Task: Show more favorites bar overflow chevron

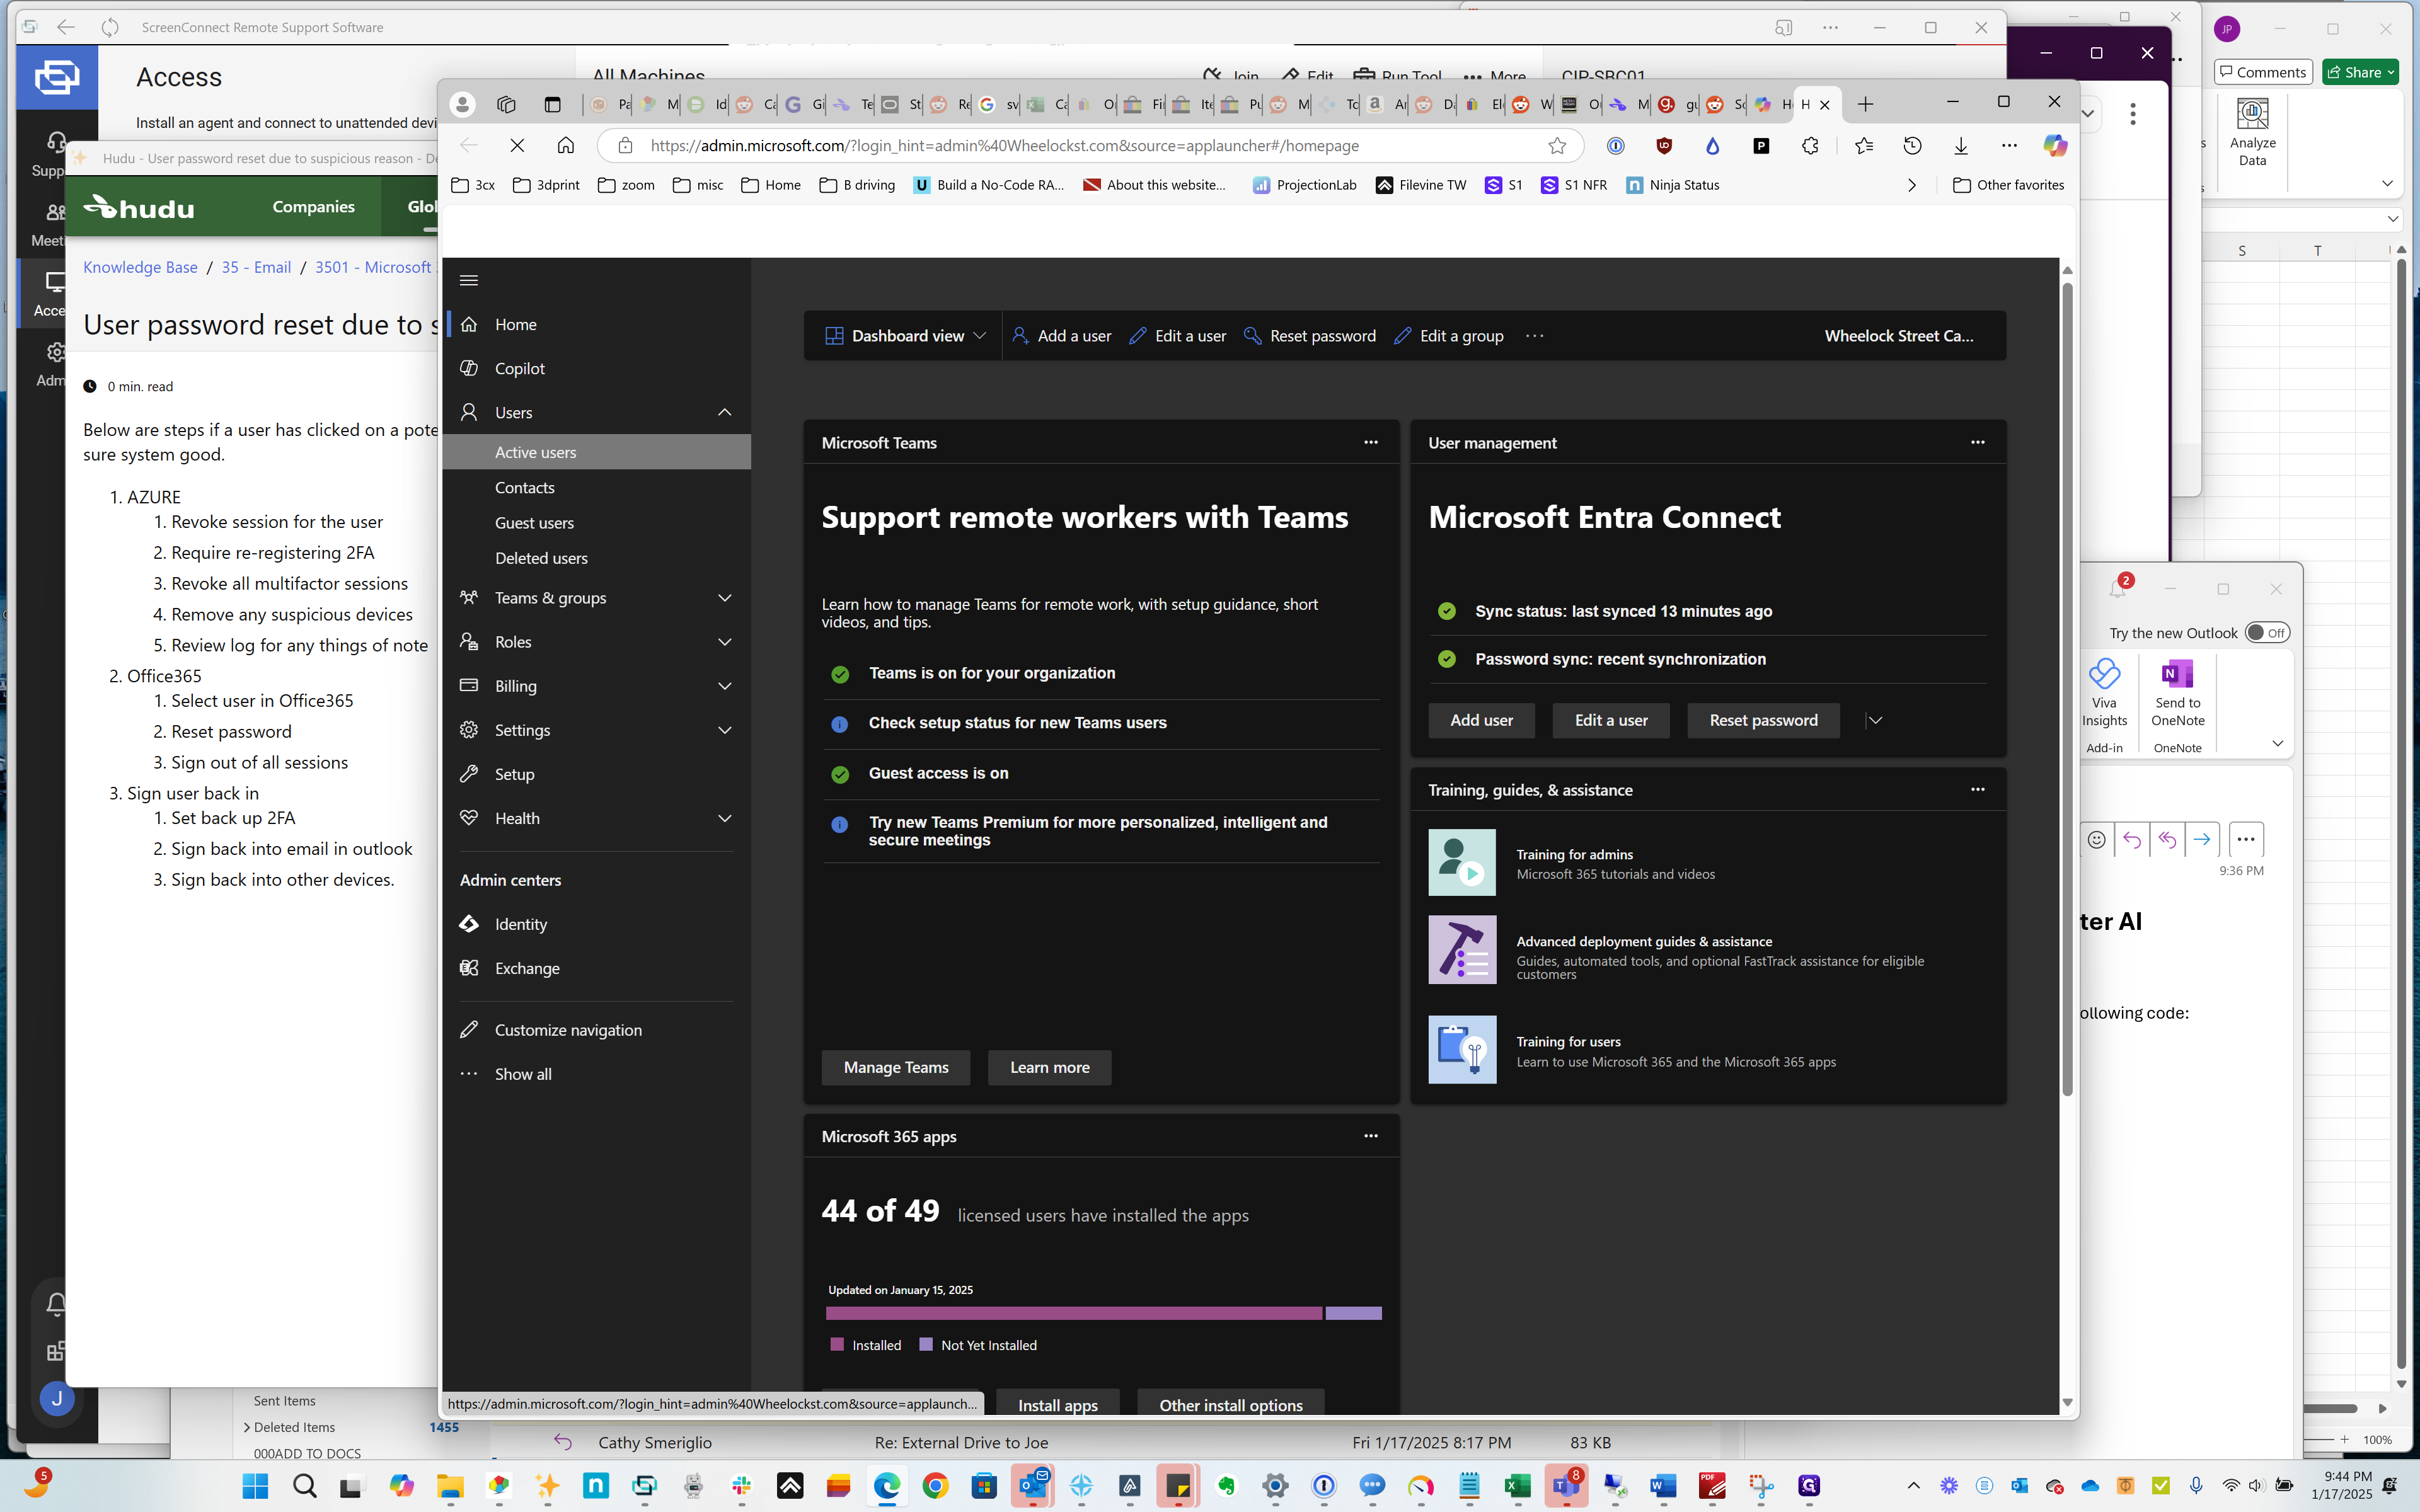Action: pos(1912,185)
